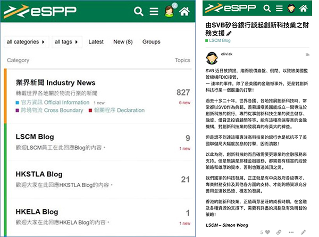319x237 pixels.
Task: Click the search icon in left eSPP header
Action: [x=139, y=11]
